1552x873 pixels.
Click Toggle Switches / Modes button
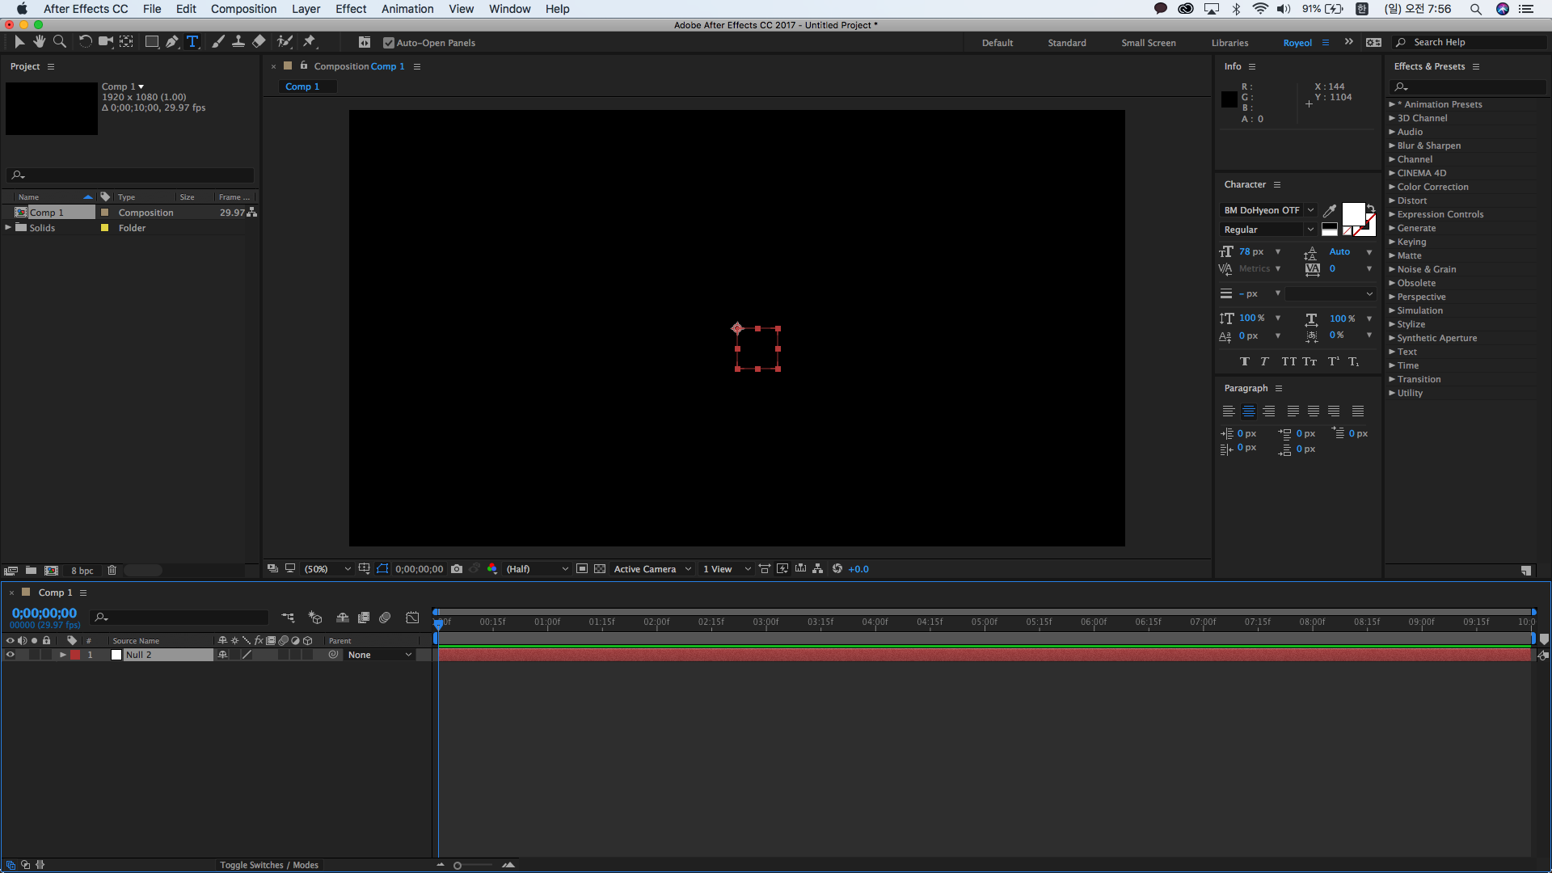coord(269,865)
